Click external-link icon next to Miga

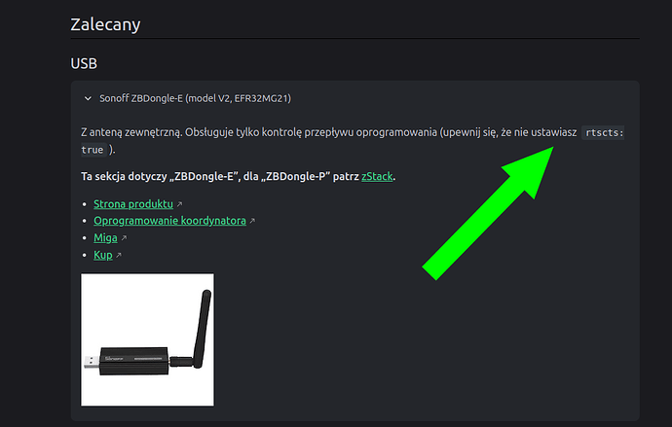124,238
